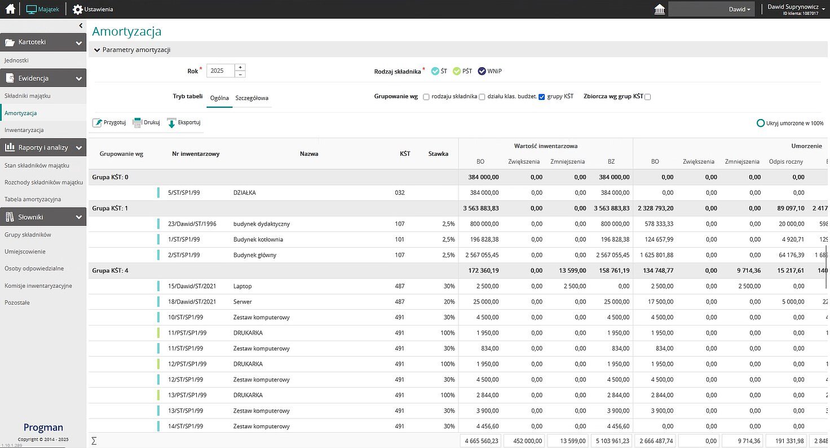Collapse the left sidebar arrow
Image resolution: width=830 pixels, height=448 pixels.
(x=81, y=26)
